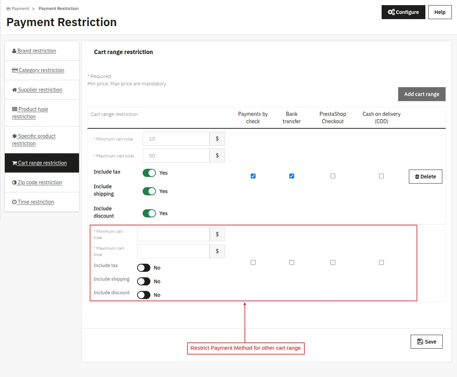Turn off Include discount in first cart range

pyautogui.click(x=149, y=213)
